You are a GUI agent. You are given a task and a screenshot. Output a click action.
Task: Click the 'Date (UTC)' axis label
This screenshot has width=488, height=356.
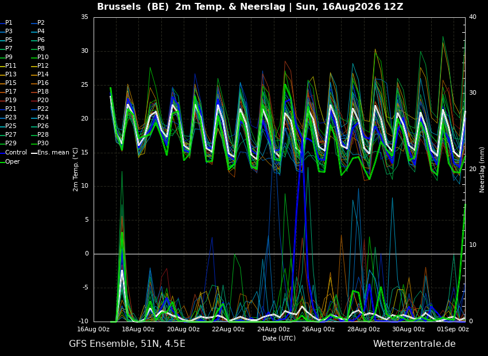(x=279, y=338)
